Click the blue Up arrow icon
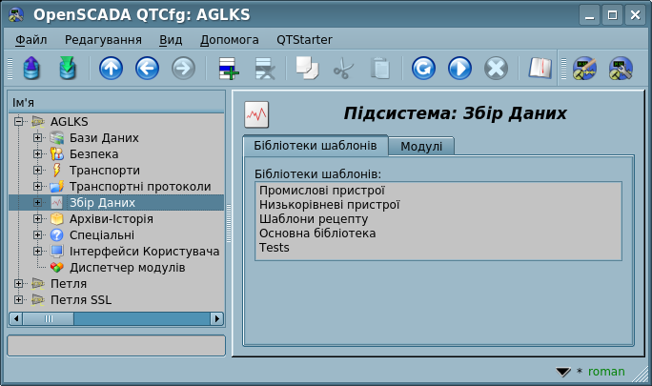652x386 pixels. click(112, 69)
